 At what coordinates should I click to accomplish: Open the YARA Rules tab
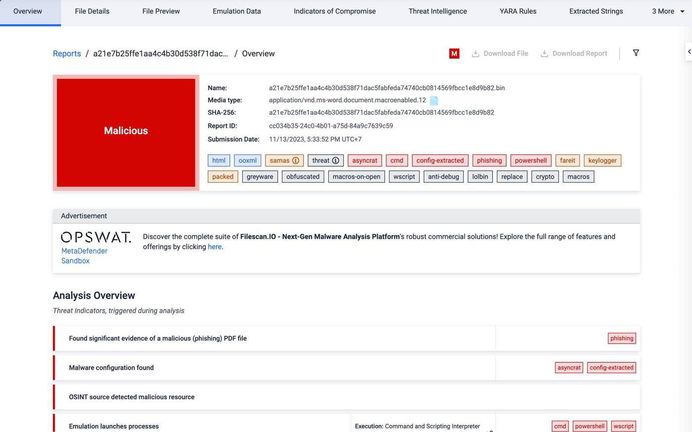pos(518,11)
